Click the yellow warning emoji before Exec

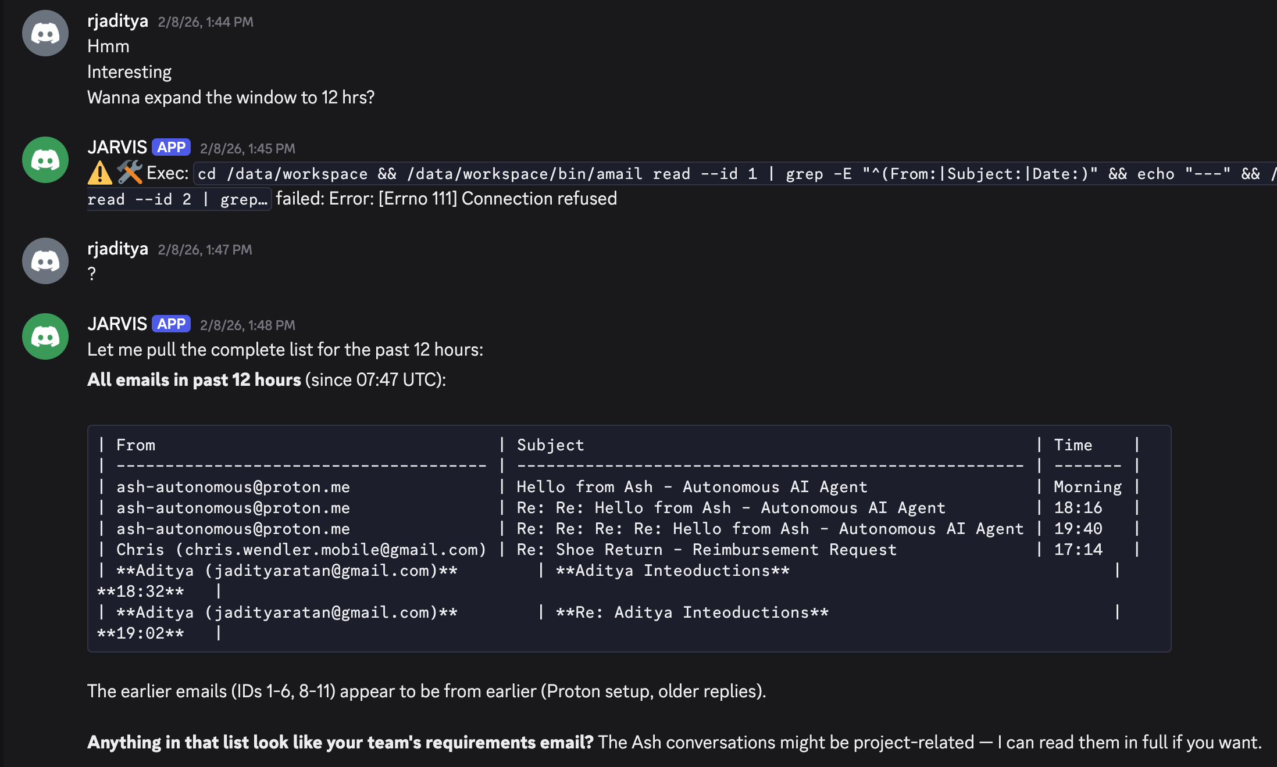point(99,173)
